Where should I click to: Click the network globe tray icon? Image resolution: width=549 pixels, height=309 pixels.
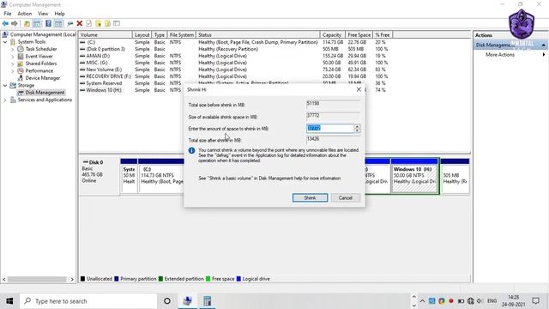tap(471, 301)
